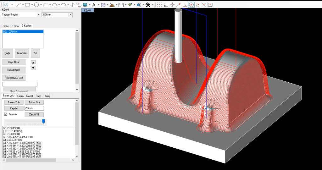Open dropdown arrow beside rectangle tool
Image resolution: width=322 pixels, height=170 pixels.
point(32,5)
